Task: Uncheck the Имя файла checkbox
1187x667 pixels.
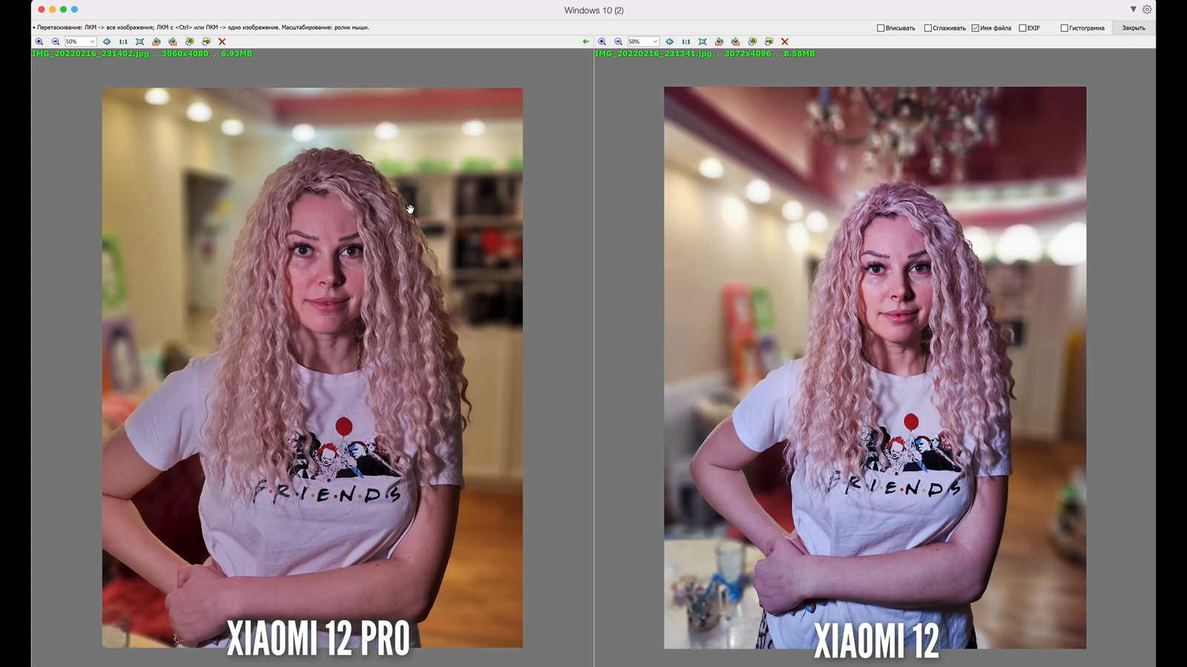Action: pyautogui.click(x=976, y=28)
